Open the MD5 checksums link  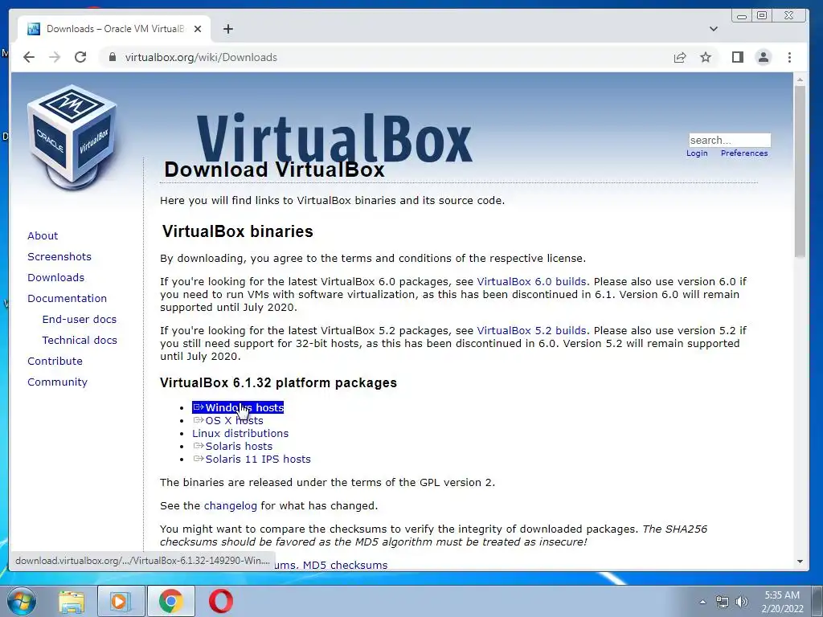click(345, 565)
